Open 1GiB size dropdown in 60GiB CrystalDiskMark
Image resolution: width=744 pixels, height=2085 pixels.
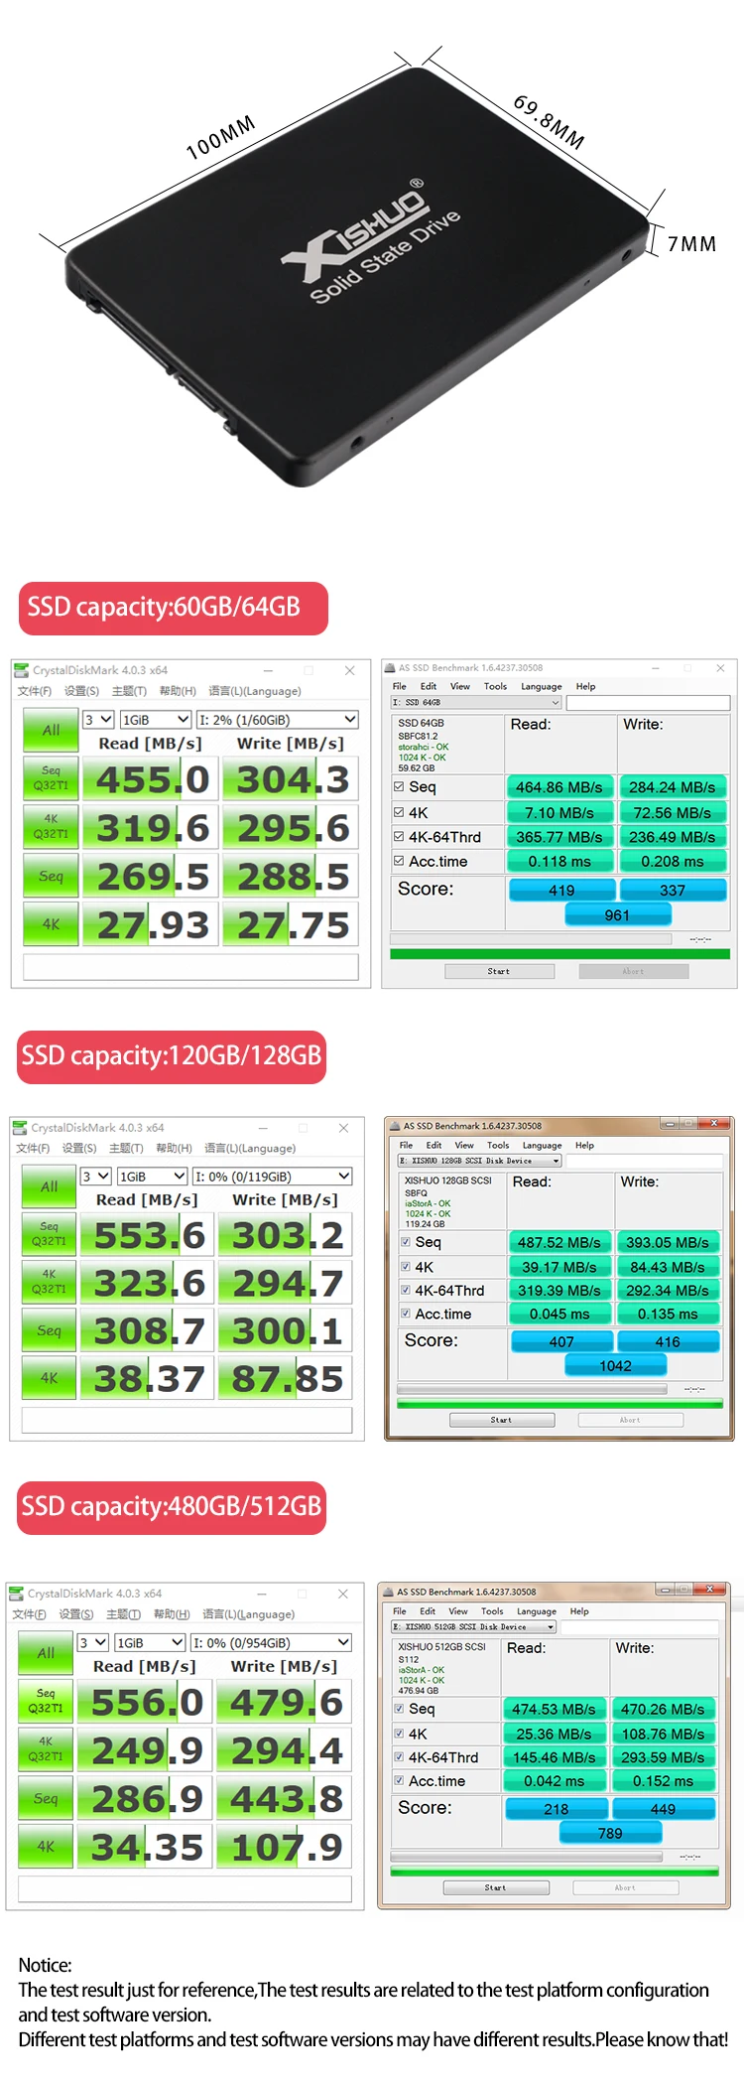pyautogui.click(x=156, y=720)
